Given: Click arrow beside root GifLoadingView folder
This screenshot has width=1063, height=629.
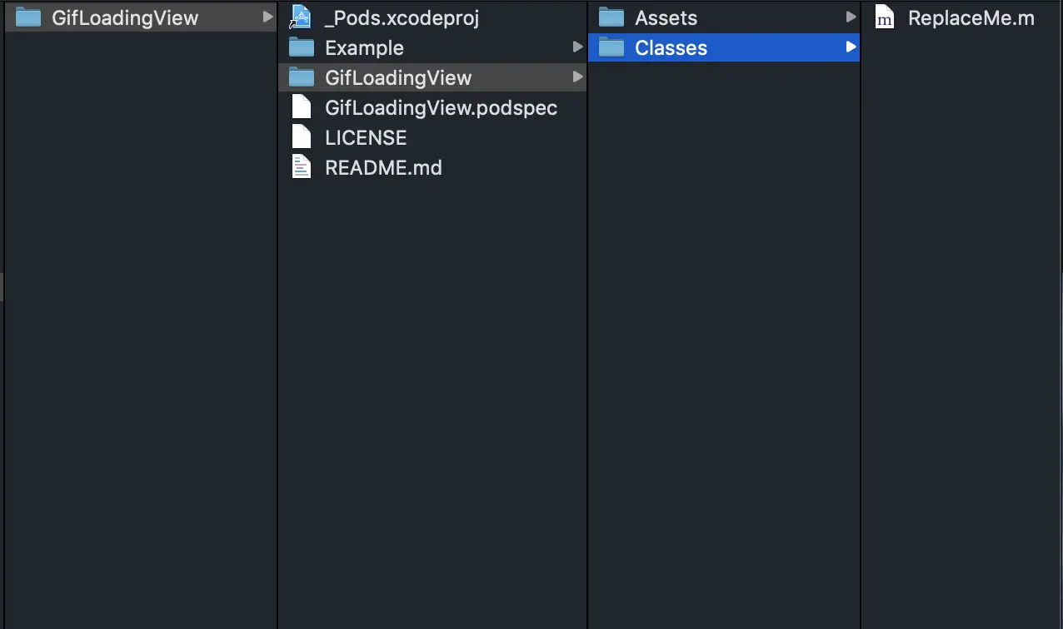Looking at the screenshot, I should (267, 17).
